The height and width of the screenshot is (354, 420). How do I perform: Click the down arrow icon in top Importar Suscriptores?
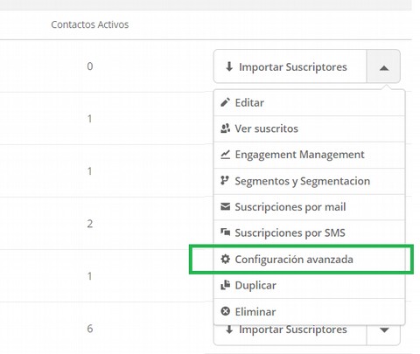(229, 66)
